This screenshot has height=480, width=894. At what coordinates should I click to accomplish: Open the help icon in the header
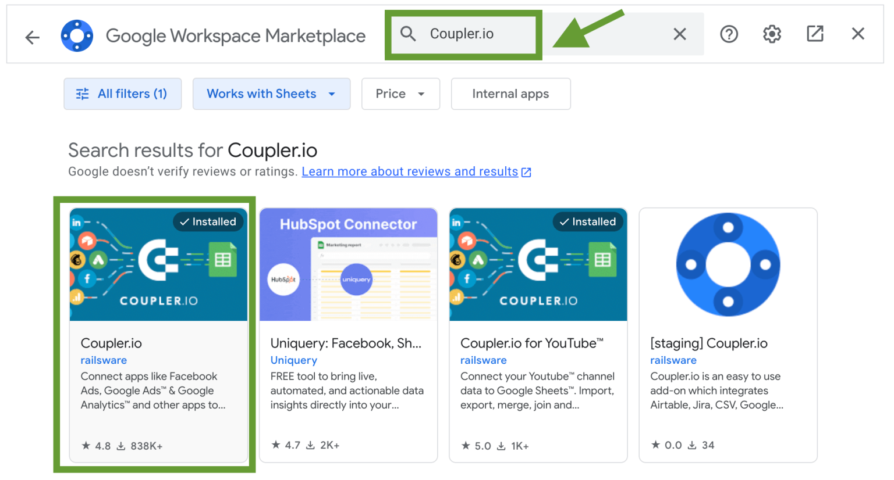point(729,34)
